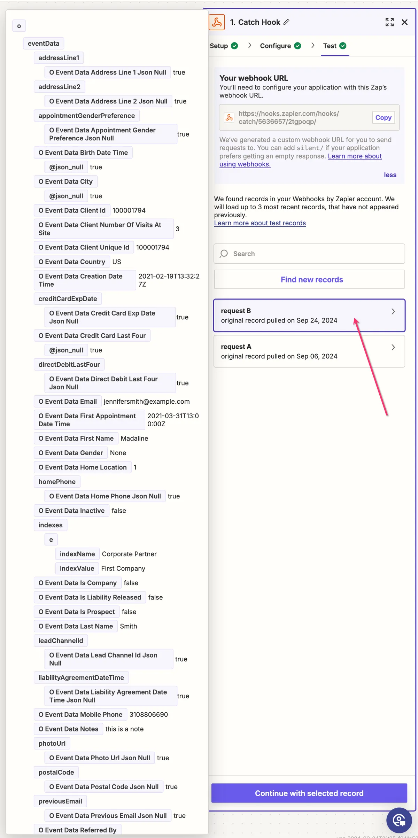Screen dimensions: 418x838
Task: Click O Event Data Client Id field
Action: [x=72, y=210]
